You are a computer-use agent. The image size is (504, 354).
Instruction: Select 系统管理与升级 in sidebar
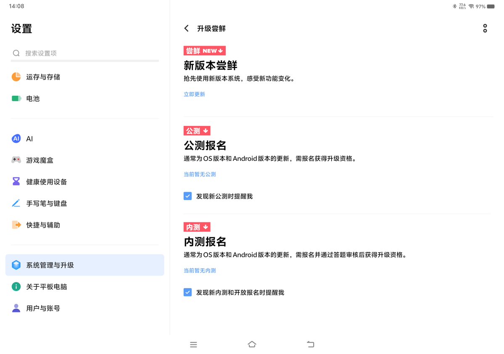(x=85, y=265)
